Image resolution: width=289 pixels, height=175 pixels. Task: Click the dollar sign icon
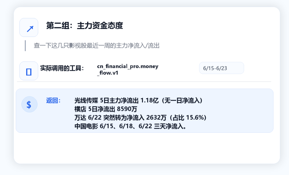pos(29,105)
